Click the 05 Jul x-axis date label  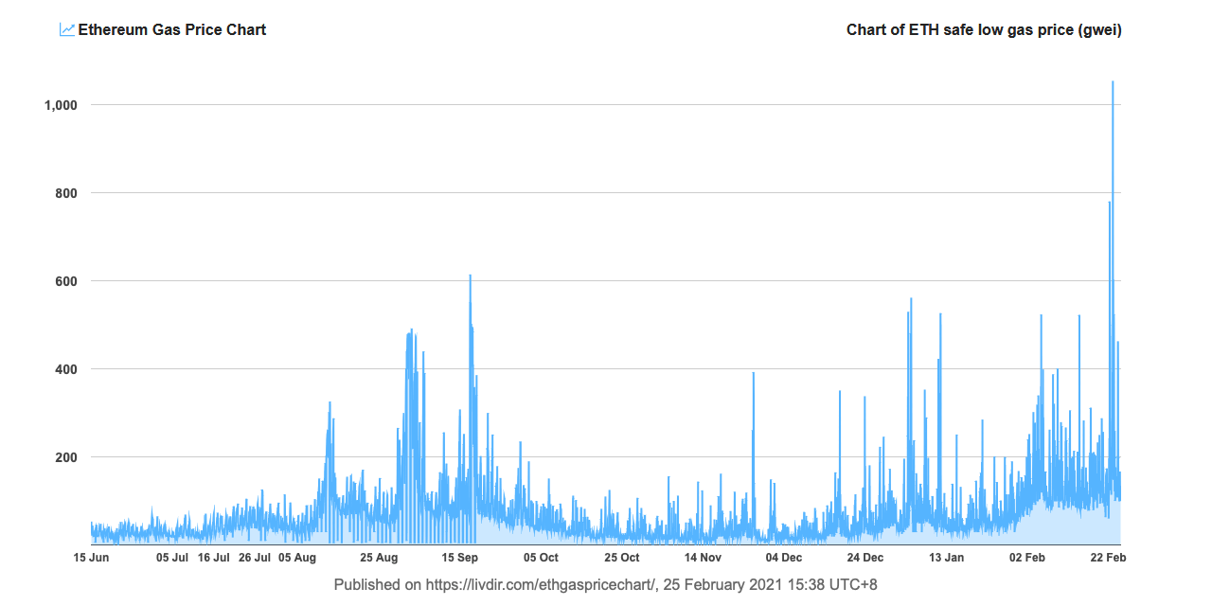[x=172, y=558]
